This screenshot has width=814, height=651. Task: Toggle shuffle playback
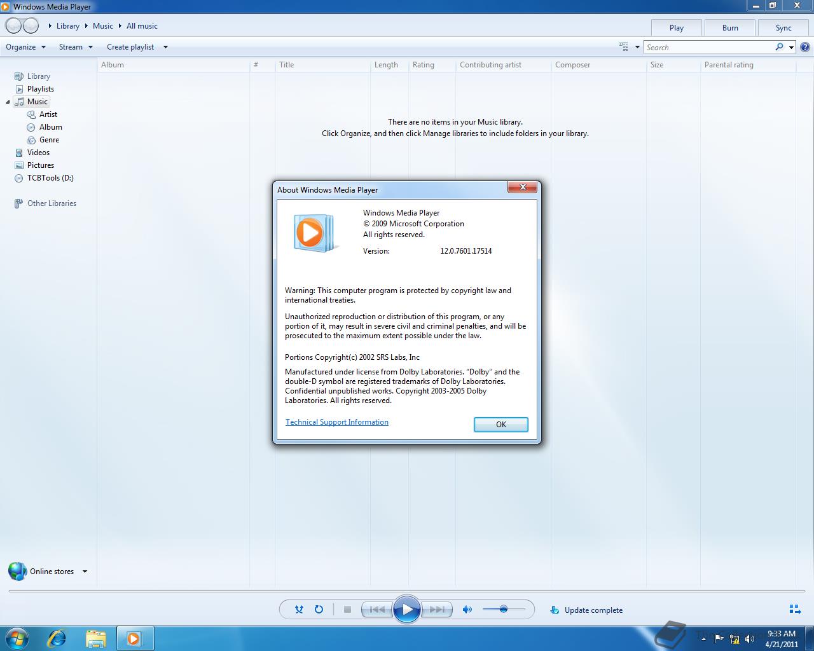(x=298, y=609)
